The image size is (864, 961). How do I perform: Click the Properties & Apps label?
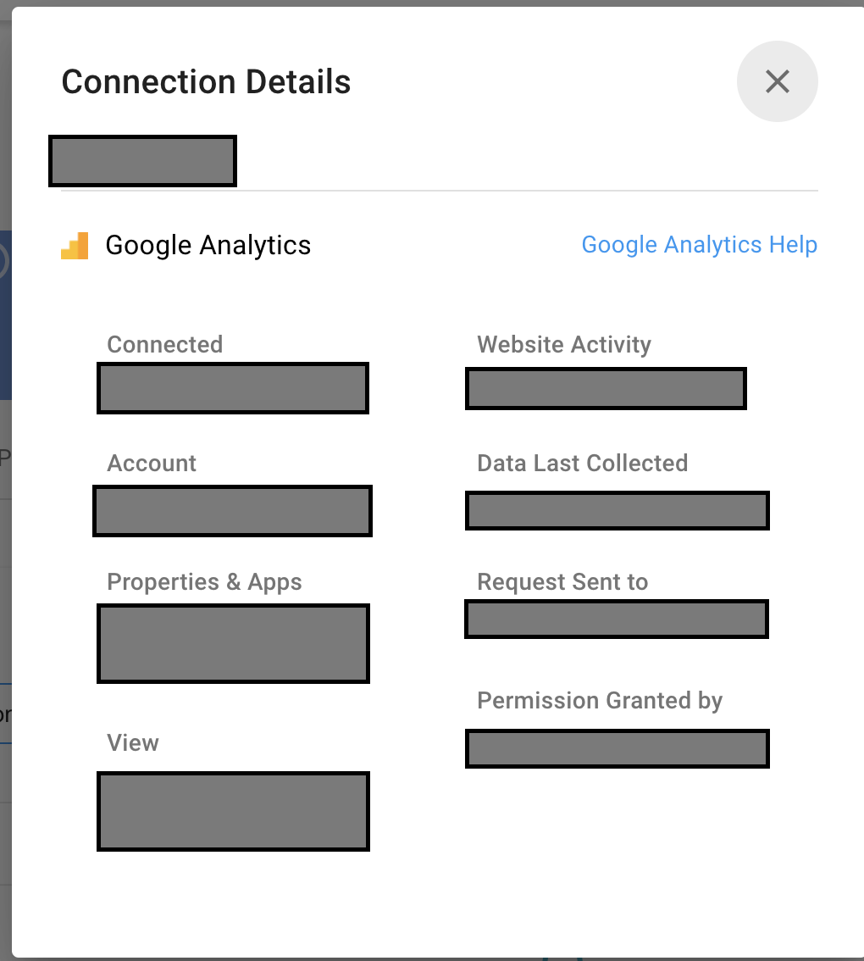(204, 582)
